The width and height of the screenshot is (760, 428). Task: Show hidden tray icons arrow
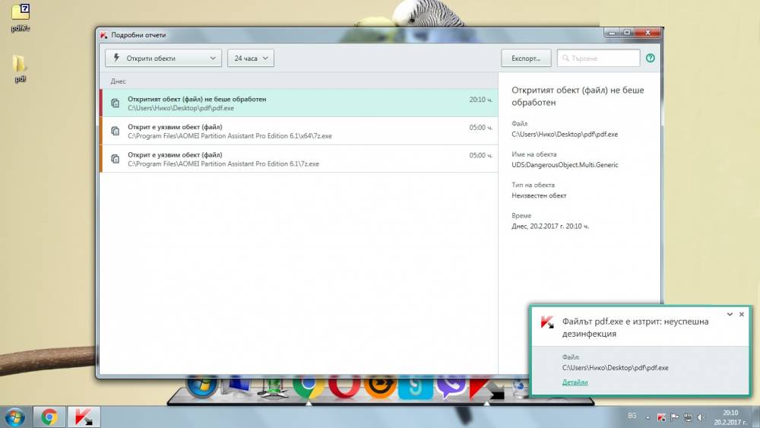[x=648, y=417]
